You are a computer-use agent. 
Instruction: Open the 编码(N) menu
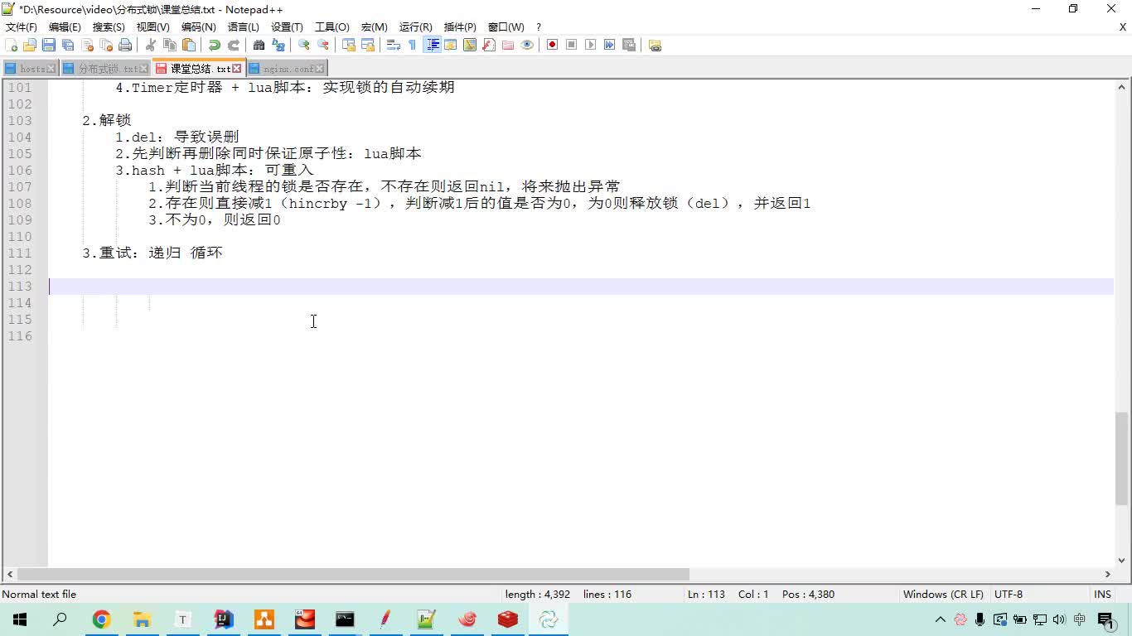tap(198, 27)
